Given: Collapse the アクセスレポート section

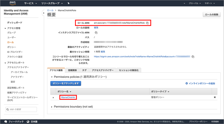Looking at the screenshot, I should coord(5,63).
